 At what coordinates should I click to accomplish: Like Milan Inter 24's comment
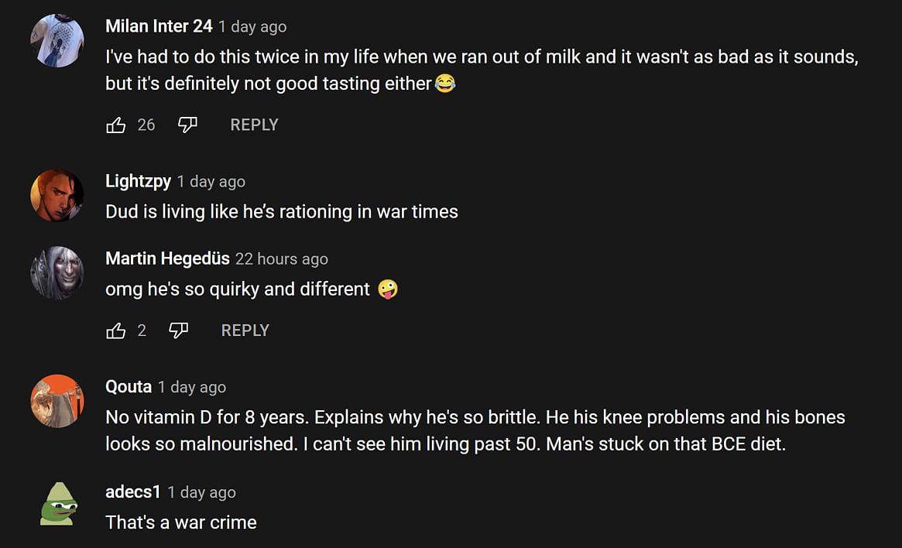pyautogui.click(x=115, y=125)
